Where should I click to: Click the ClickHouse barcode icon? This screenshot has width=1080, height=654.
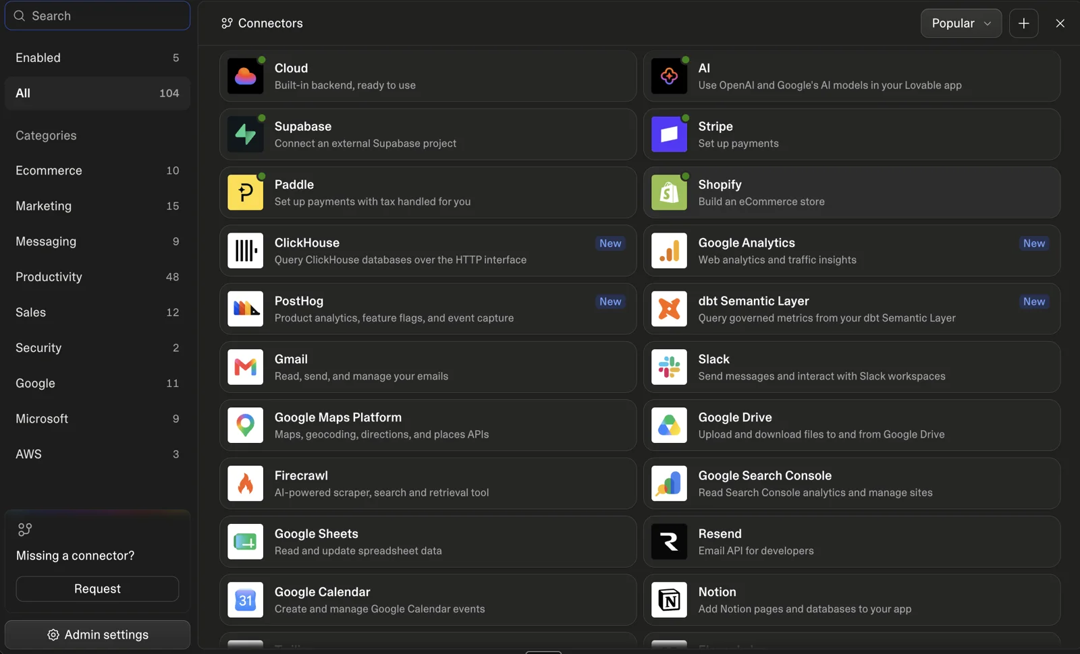[x=245, y=251]
